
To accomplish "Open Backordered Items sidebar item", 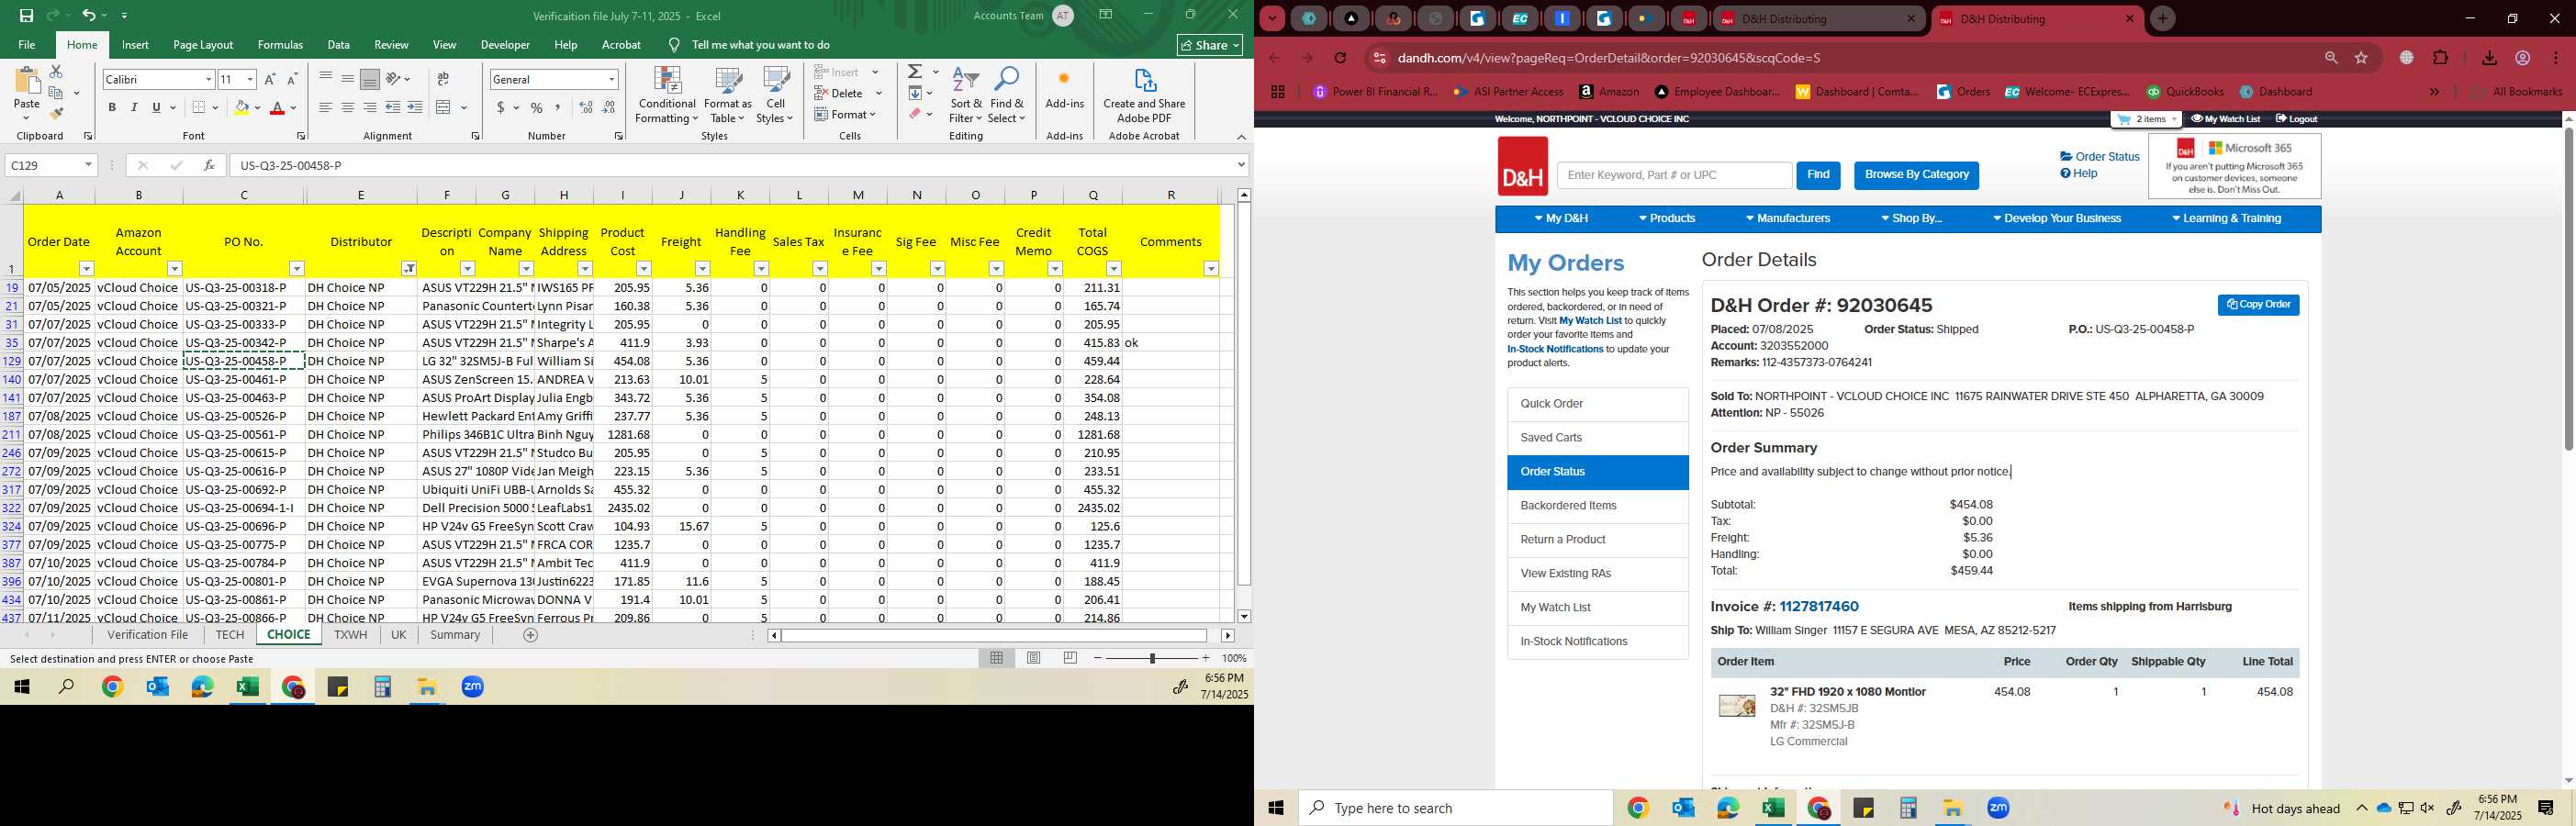I will (1598, 506).
